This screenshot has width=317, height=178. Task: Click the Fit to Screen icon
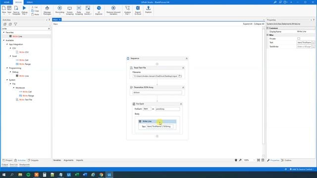click(x=259, y=160)
